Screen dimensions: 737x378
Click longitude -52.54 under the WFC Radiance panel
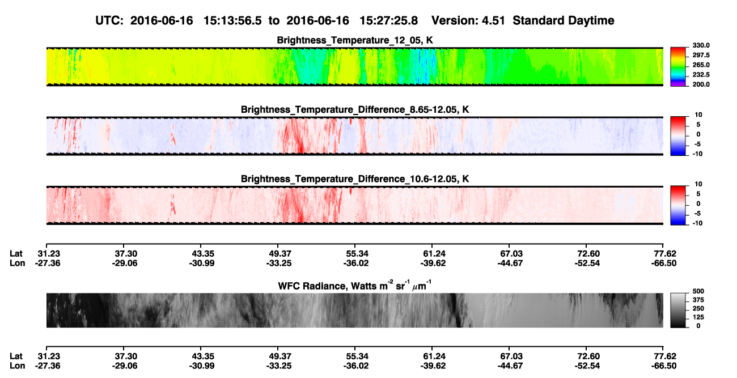pos(587,366)
